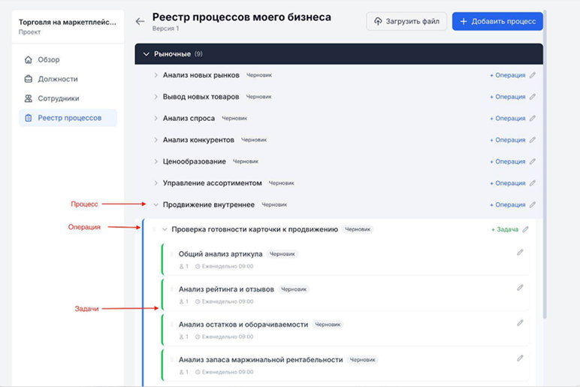
Task: Edit the Анализ рейтинга и отзывов task
Action: [x=520, y=288]
